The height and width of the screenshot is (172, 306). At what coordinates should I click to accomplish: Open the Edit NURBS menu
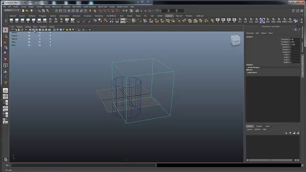pyautogui.click(x=76, y=7)
